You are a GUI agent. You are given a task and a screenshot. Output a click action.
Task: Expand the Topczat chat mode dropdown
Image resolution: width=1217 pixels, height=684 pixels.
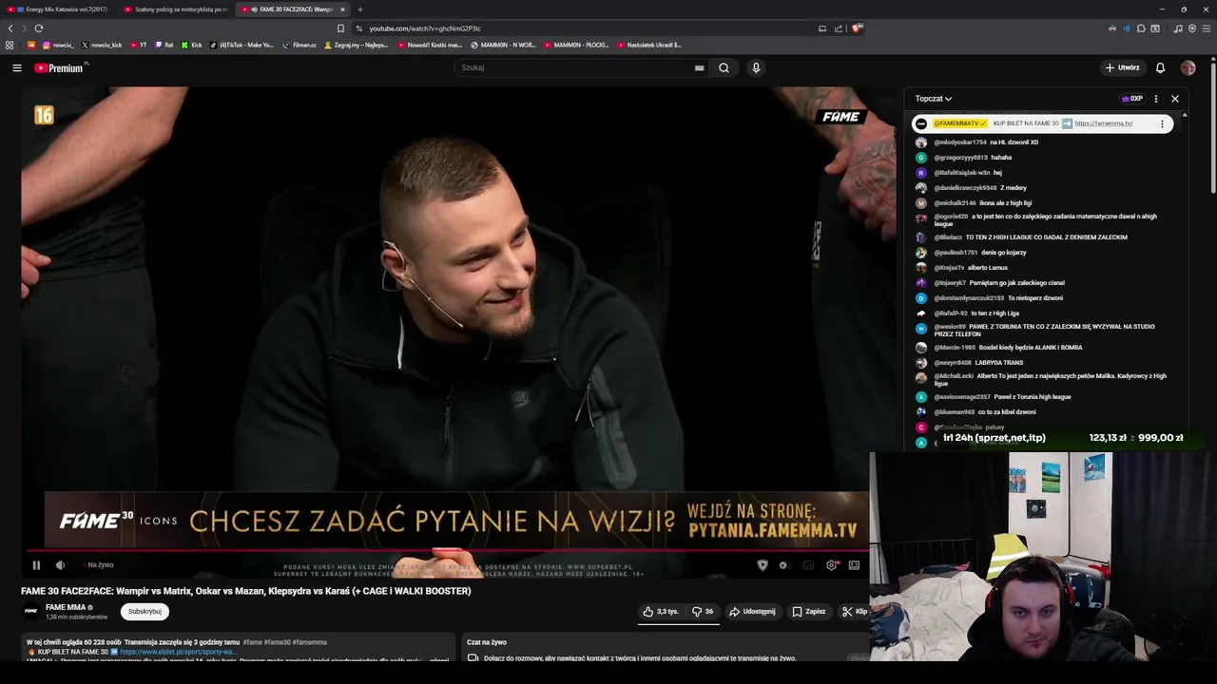(x=933, y=99)
